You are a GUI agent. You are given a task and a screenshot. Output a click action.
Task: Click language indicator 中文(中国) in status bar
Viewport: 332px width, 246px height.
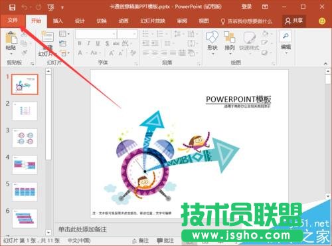pyautogui.click(x=79, y=241)
